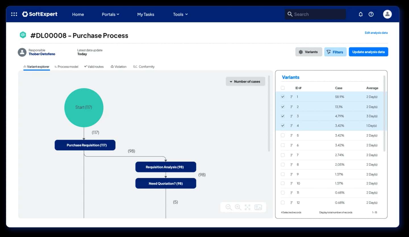The image size is (409, 237).
Task: Open the Number of cases dropdown
Action: pos(245,81)
